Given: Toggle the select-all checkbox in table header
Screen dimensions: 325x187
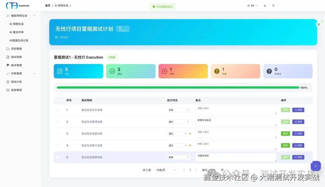Looking at the screenshot, I should click(x=57, y=101).
